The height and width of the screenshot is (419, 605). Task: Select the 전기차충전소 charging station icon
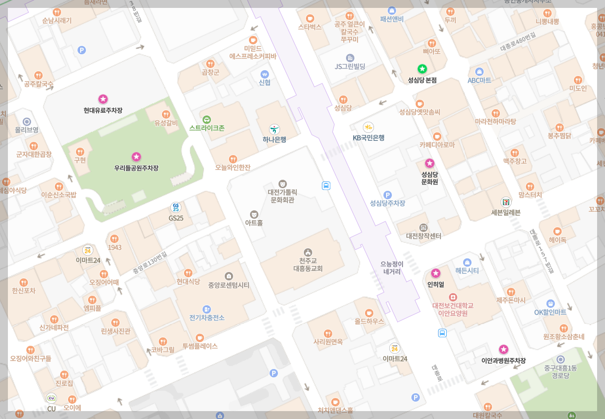[206, 309]
